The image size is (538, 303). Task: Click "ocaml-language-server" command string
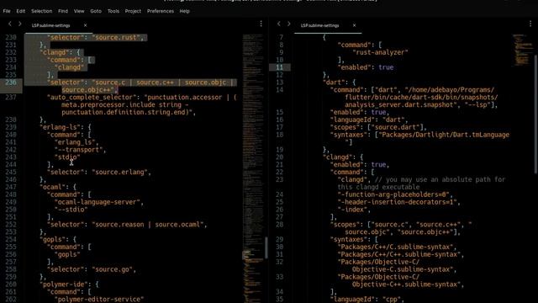pyautogui.click(x=98, y=202)
